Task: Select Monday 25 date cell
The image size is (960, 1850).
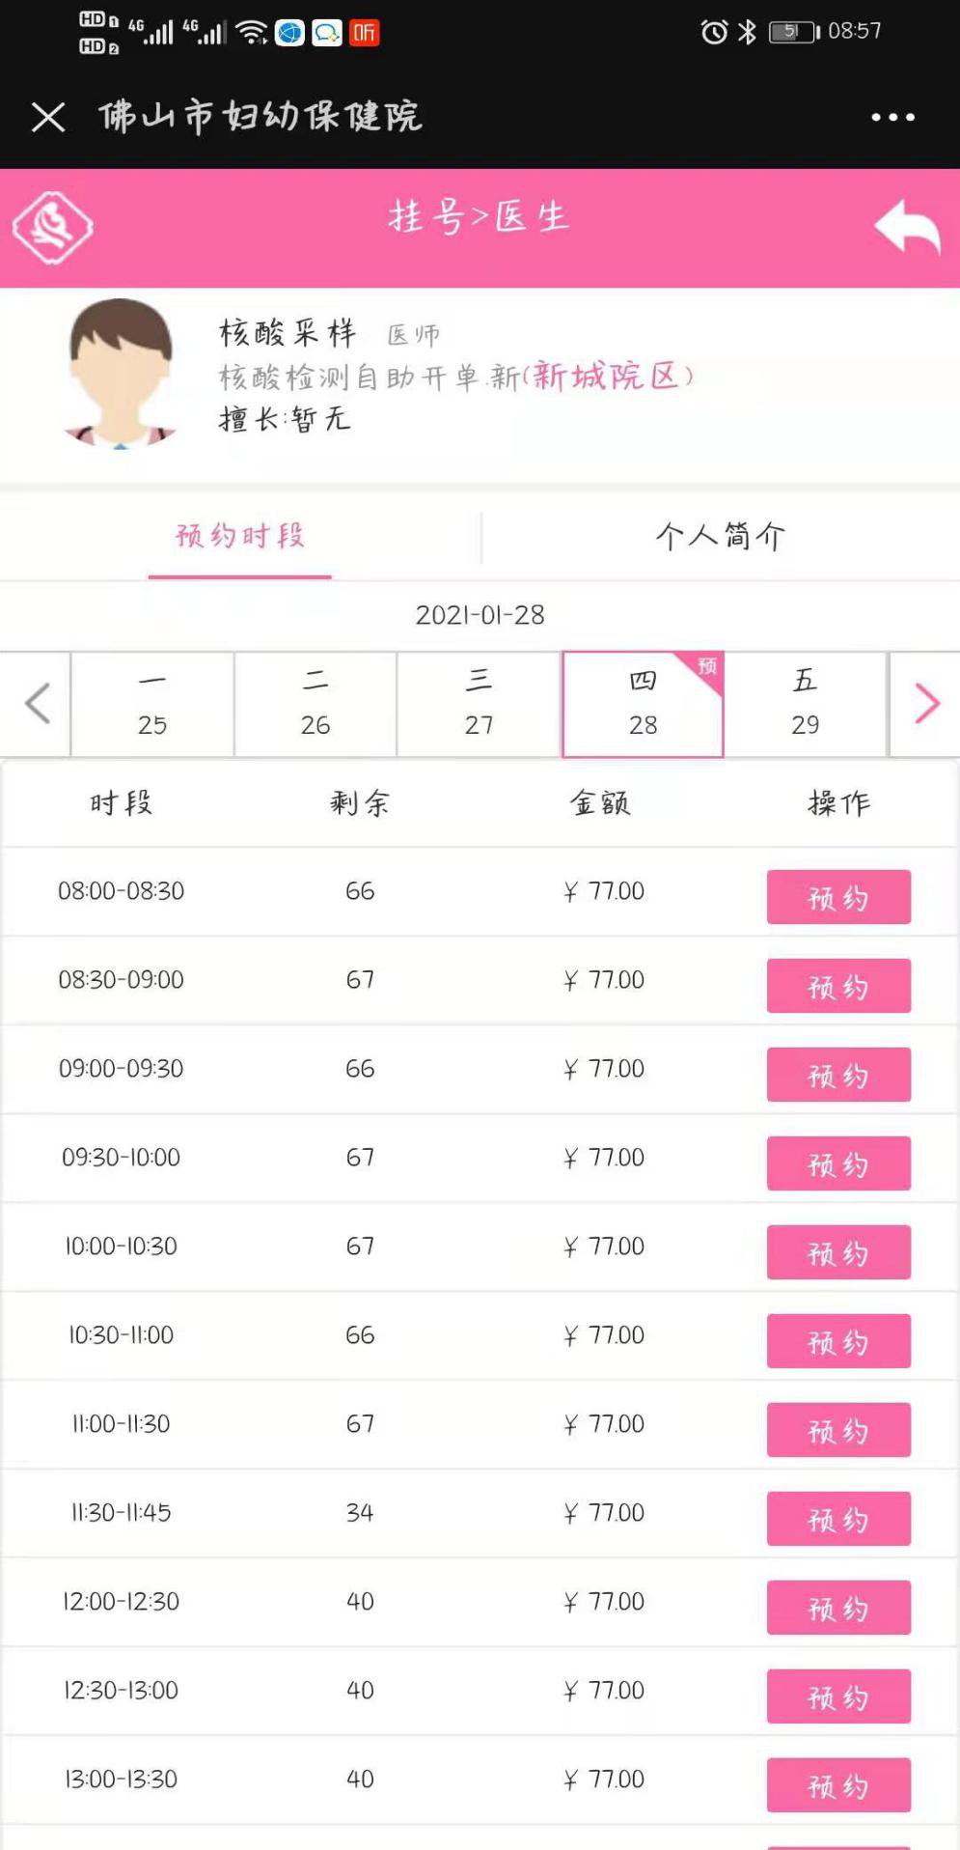Action: (x=152, y=703)
